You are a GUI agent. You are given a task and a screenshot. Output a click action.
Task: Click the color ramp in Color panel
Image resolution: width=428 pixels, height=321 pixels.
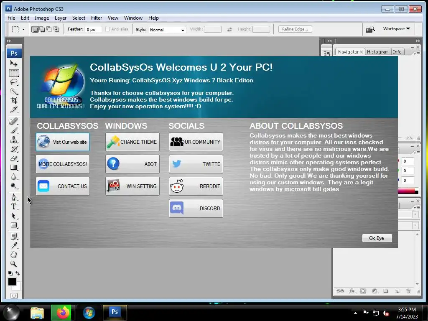tap(407, 191)
